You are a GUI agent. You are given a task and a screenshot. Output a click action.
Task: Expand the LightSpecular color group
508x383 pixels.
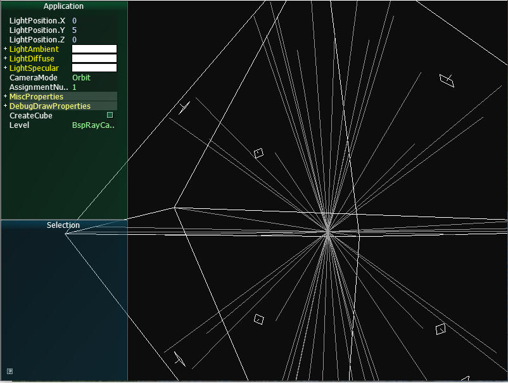[x=6, y=68]
